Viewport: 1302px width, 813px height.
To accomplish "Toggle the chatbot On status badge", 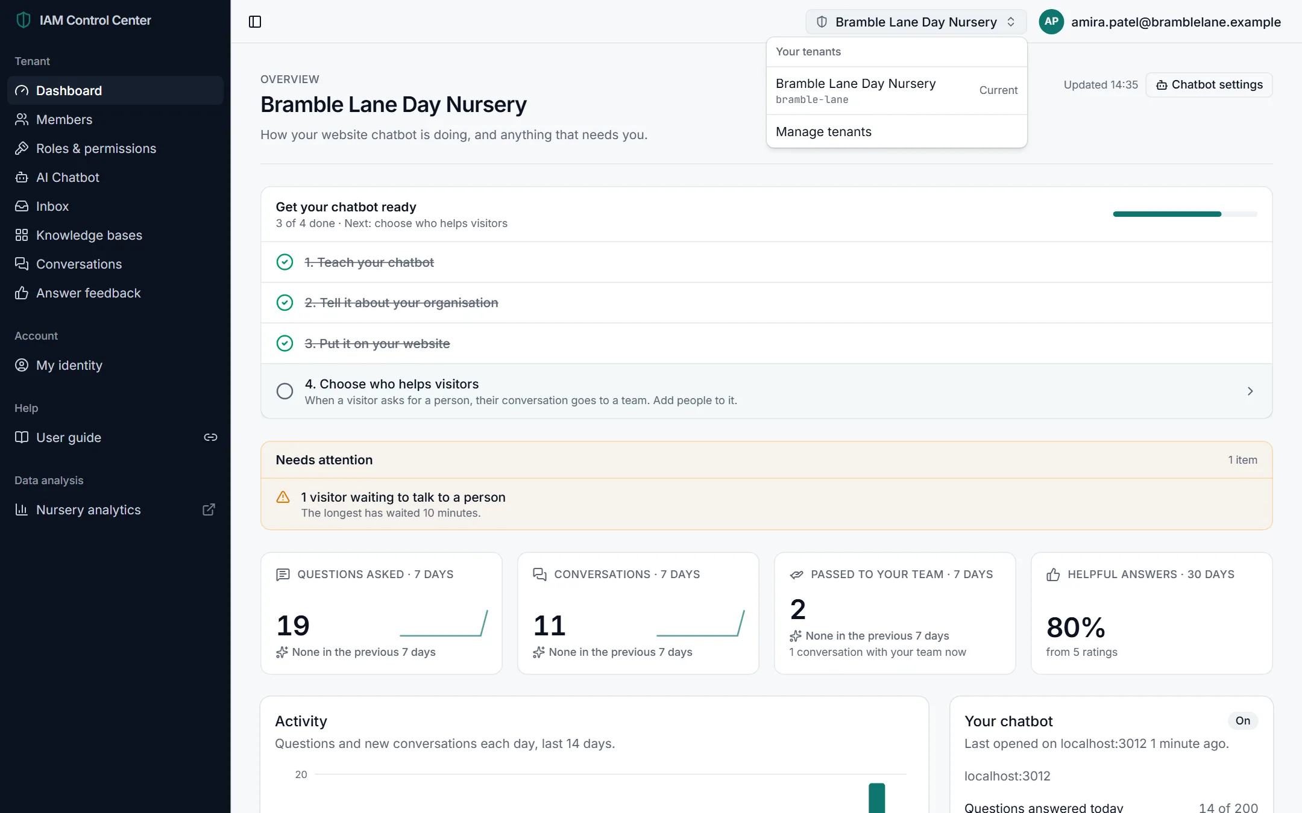I will click(1243, 721).
